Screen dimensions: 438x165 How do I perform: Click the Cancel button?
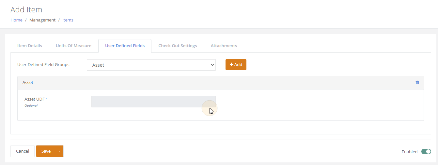coord(23,151)
